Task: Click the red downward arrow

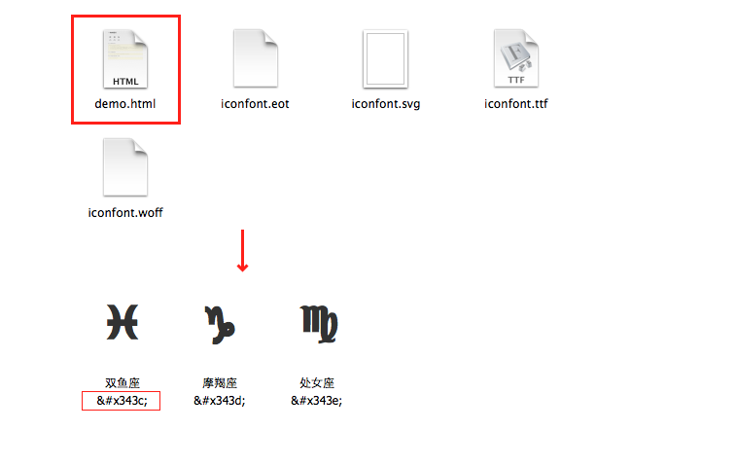Action: (x=242, y=251)
